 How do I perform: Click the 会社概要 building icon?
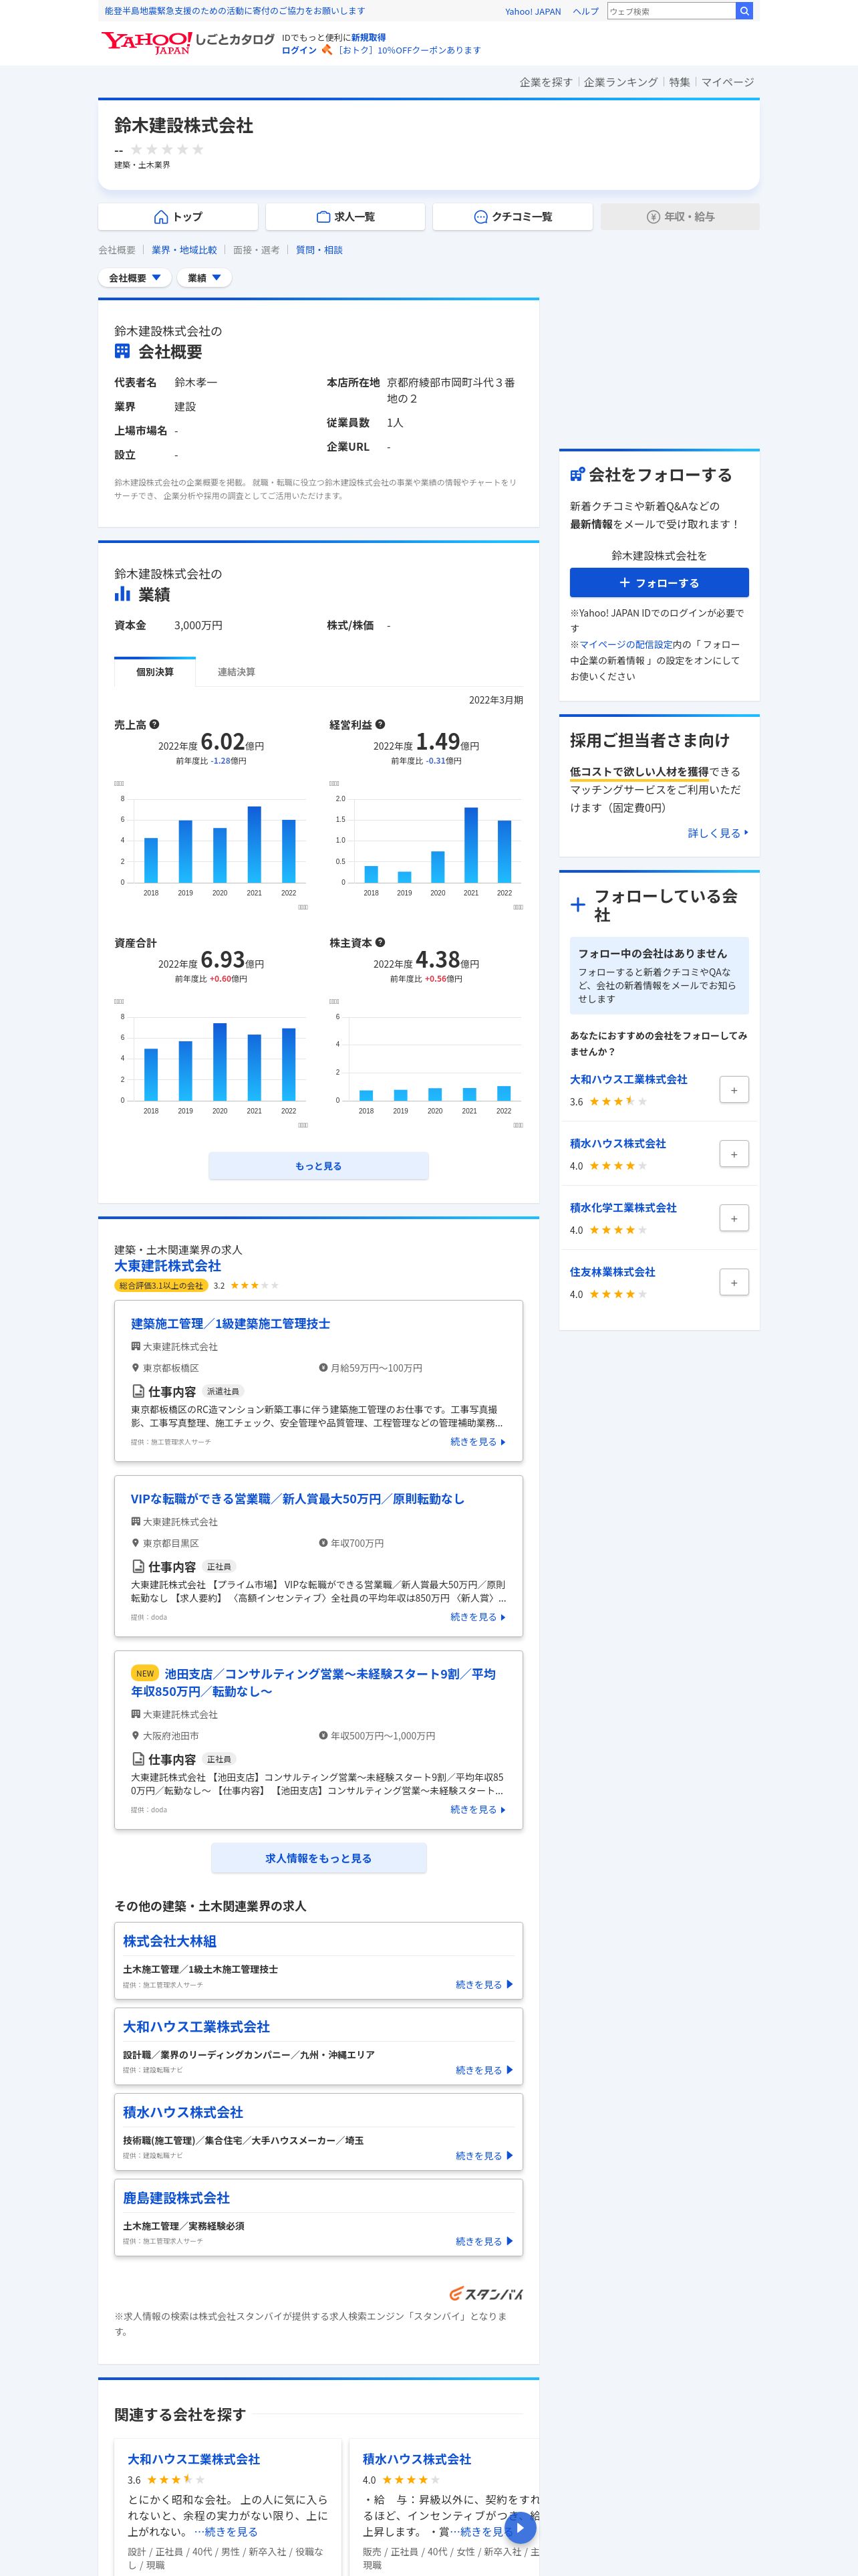tap(122, 351)
